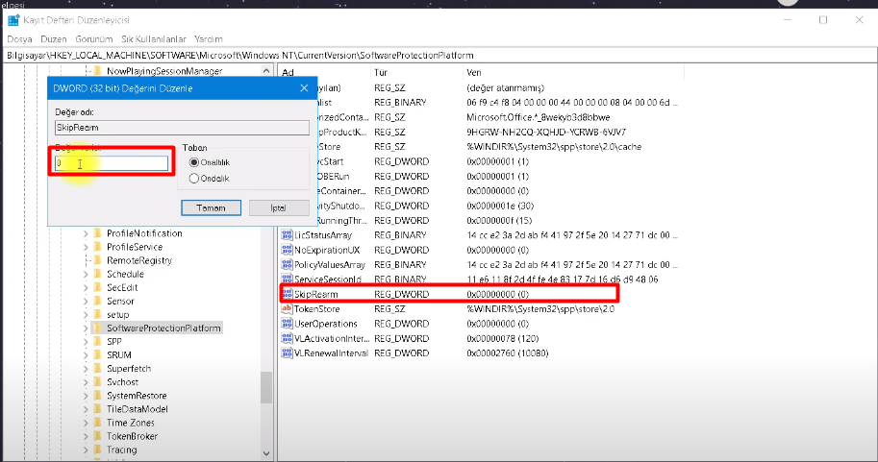Click the SecEdit folder icon
Image resolution: width=878 pixels, height=462 pixels.
97,287
